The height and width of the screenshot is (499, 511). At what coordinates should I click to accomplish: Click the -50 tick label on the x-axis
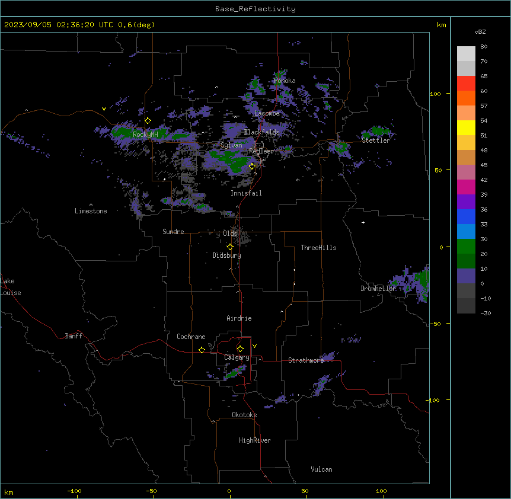coord(151,491)
